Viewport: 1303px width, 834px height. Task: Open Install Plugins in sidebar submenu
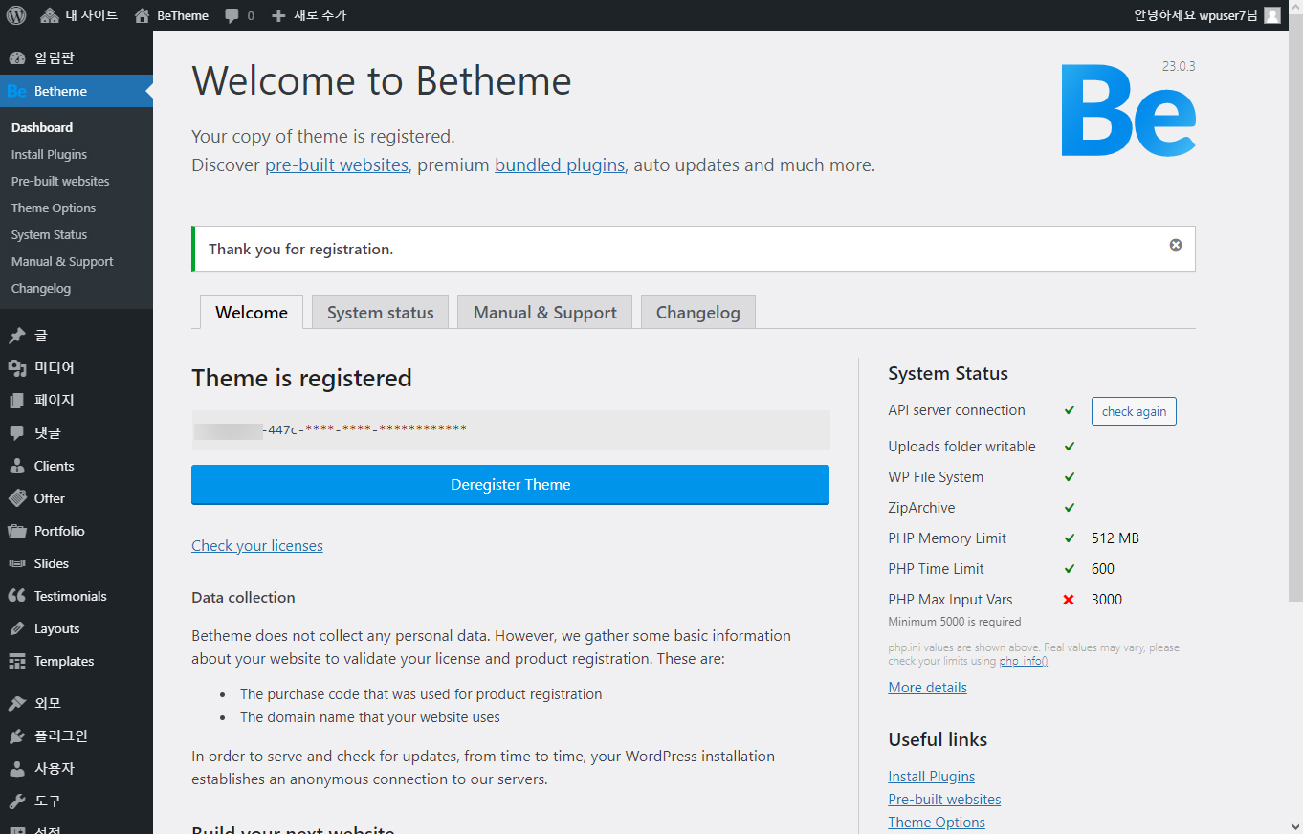pos(49,154)
